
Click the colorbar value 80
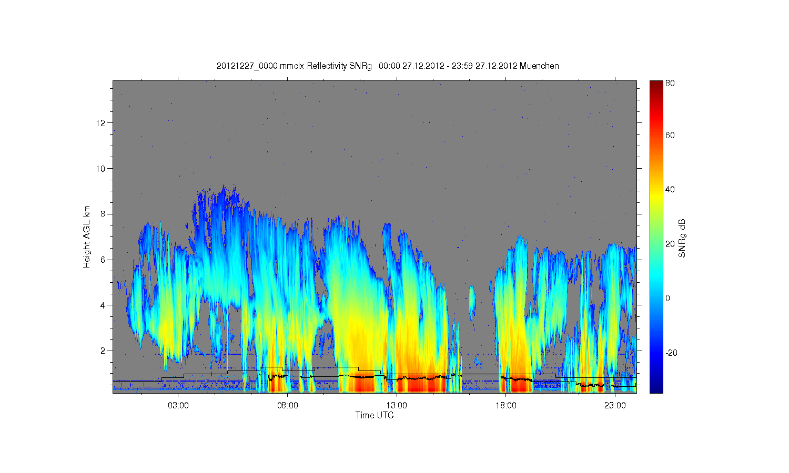pos(670,83)
